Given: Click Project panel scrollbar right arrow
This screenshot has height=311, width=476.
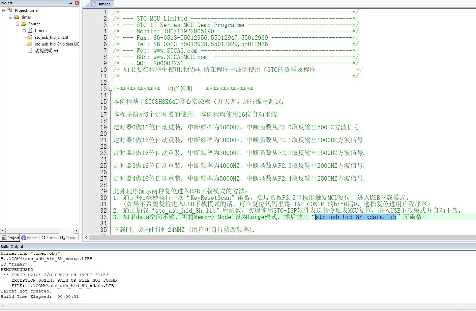Looking at the screenshot, I should [x=77, y=231].
